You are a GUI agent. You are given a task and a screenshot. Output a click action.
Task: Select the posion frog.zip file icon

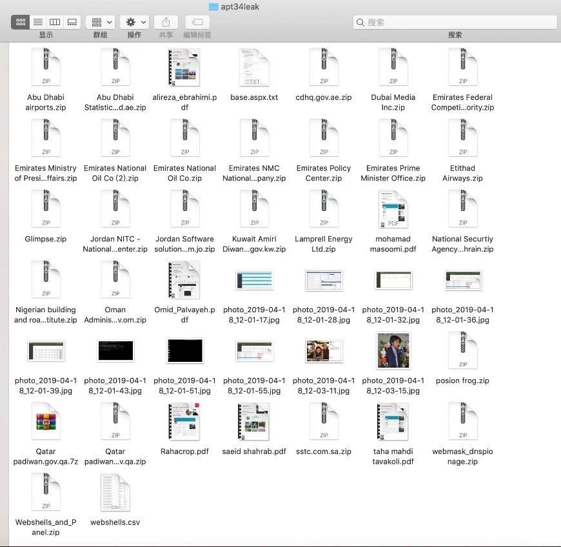462,351
